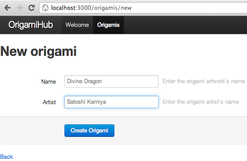Viewport: 247px width, 161px height.
Task: Click the gray area right of Create Origami
Action: pyautogui.click(x=180, y=131)
